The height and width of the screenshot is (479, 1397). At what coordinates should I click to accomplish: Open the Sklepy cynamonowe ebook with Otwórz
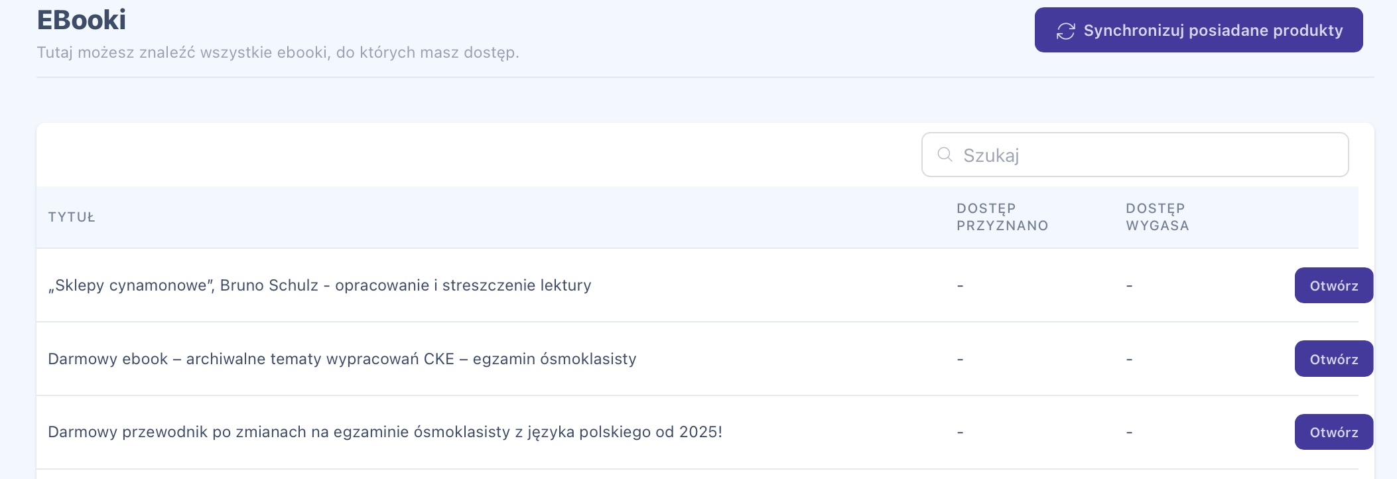1333,286
